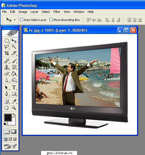Open tool preset picker dropdown arrow

click(15, 20)
